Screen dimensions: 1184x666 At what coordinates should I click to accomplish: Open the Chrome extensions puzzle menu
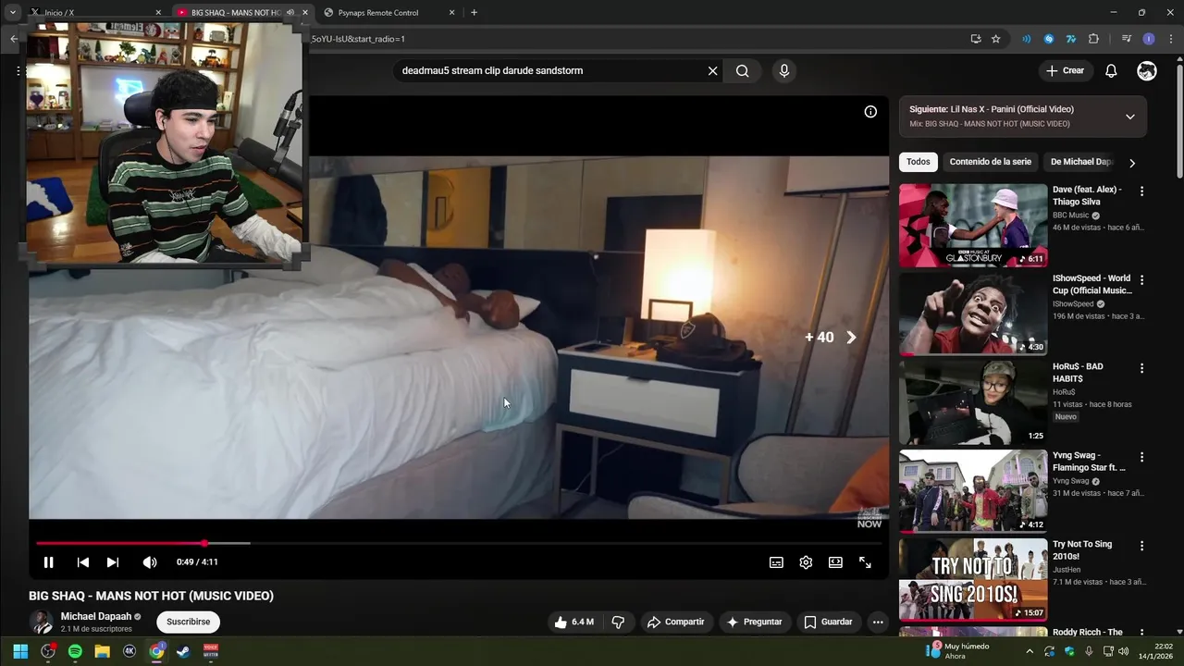1093,39
